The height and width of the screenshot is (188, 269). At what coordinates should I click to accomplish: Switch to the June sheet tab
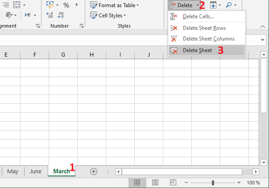click(35, 171)
